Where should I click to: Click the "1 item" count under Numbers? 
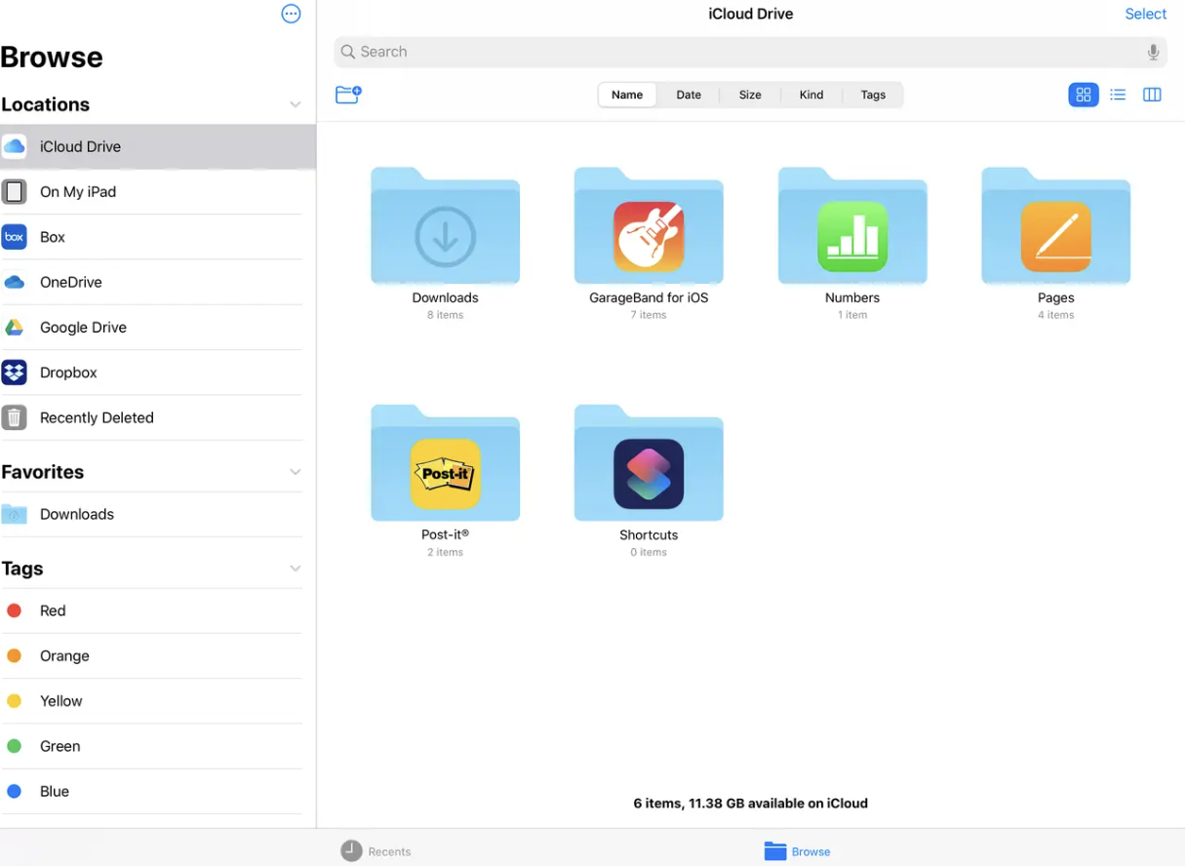pyautogui.click(x=852, y=315)
